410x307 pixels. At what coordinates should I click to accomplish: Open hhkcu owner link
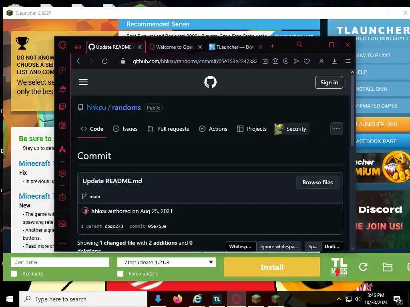point(96,108)
